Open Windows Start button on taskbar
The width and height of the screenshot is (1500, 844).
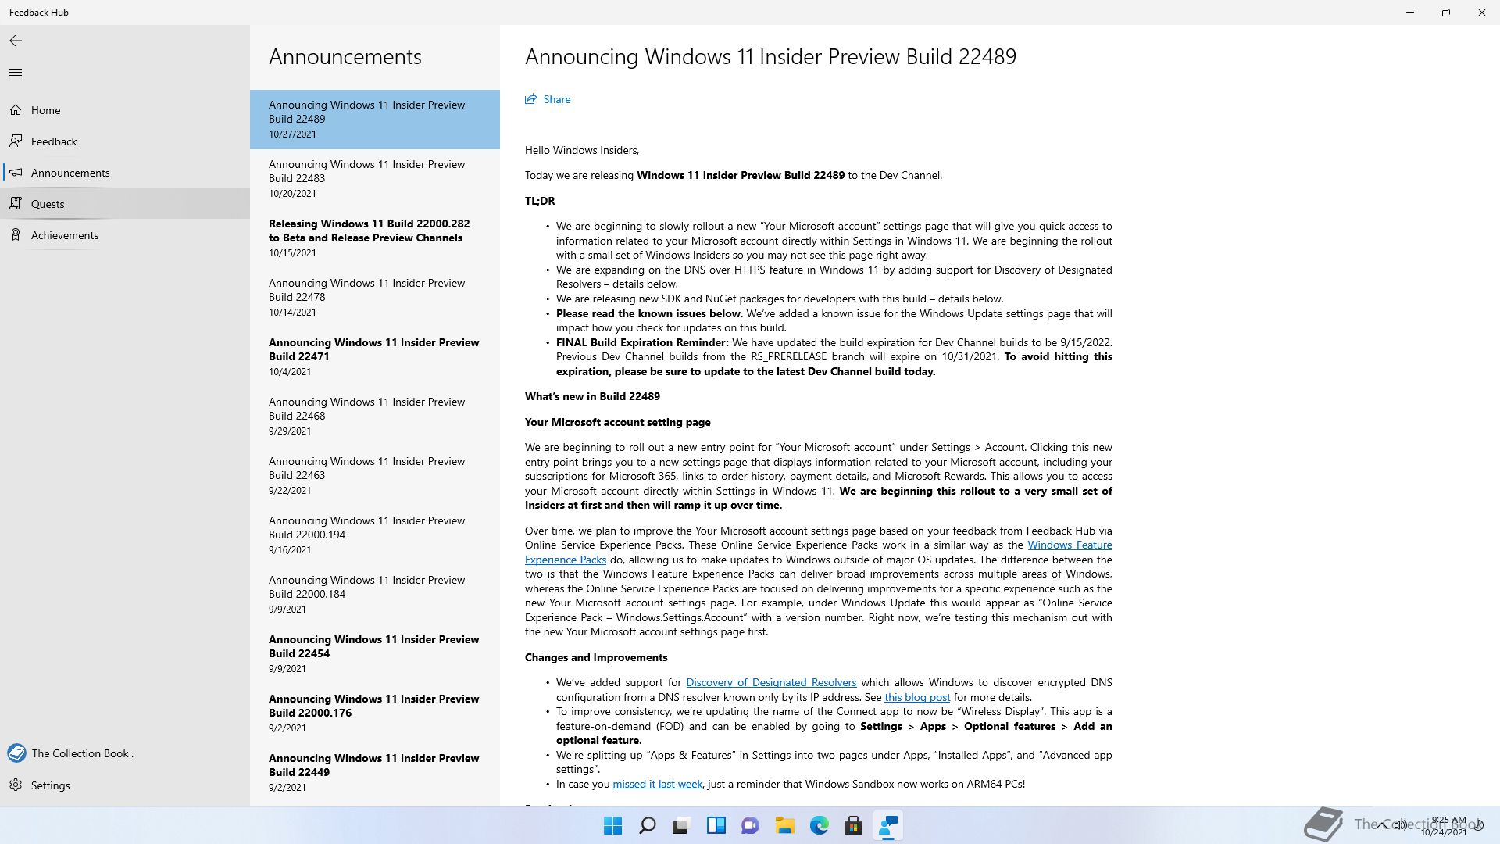point(613,825)
